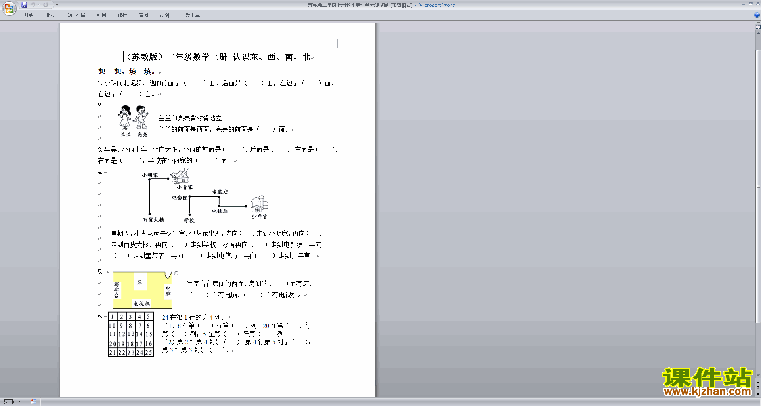Click the line starting 星期天，小青从家去少年宫
This screenshot has height=406, width=761.
[x=216, y=233]
